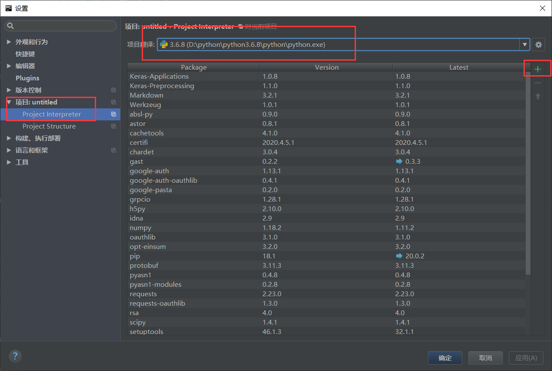Select the astor package row
The width and height of the screenshot is (552, 371).
coord(326,124)
